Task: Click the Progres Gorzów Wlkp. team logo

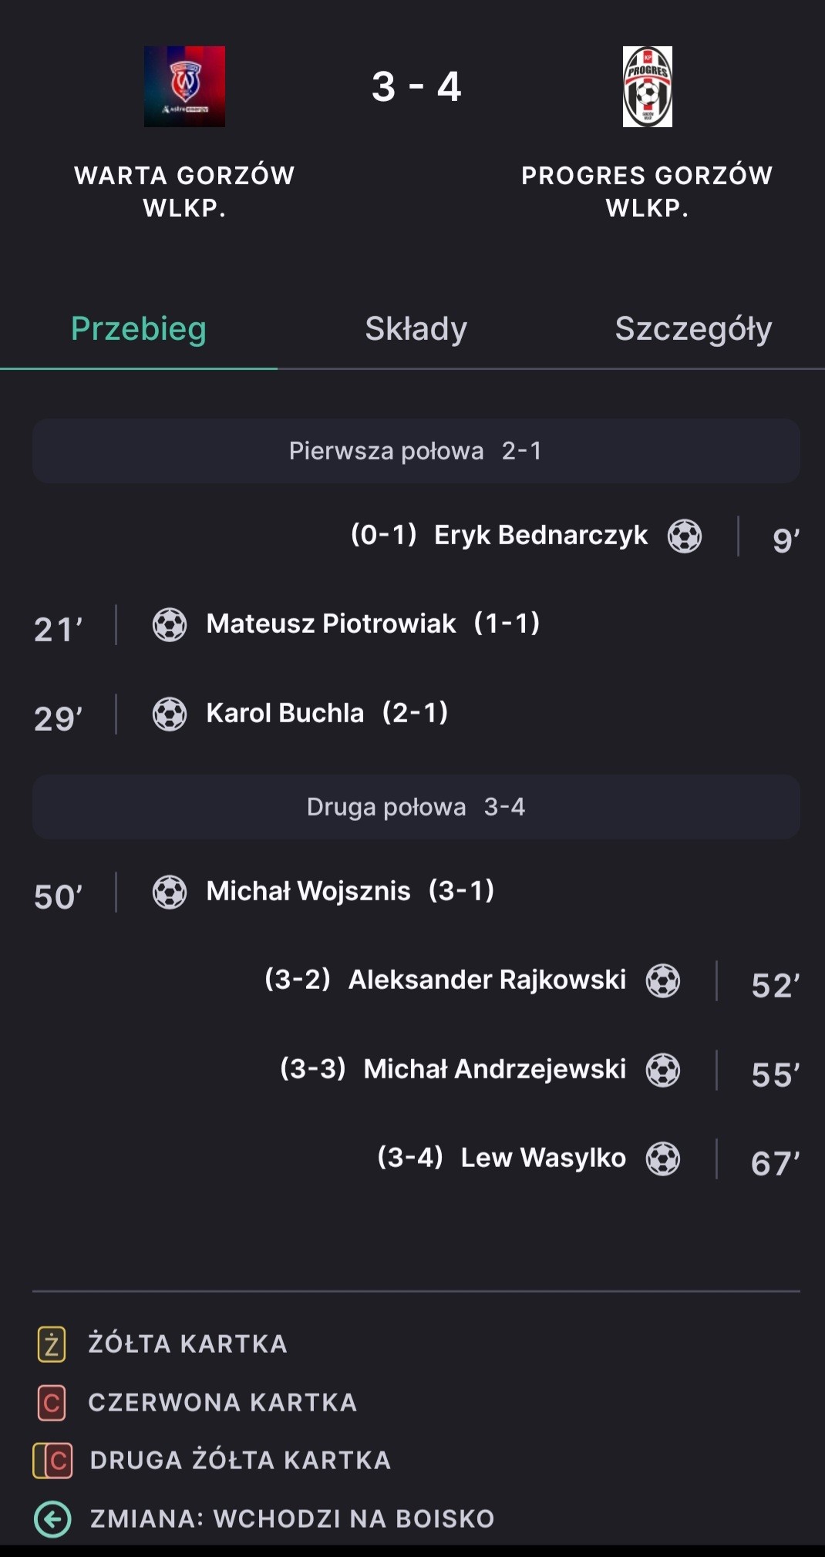Action: click(647, 86)
